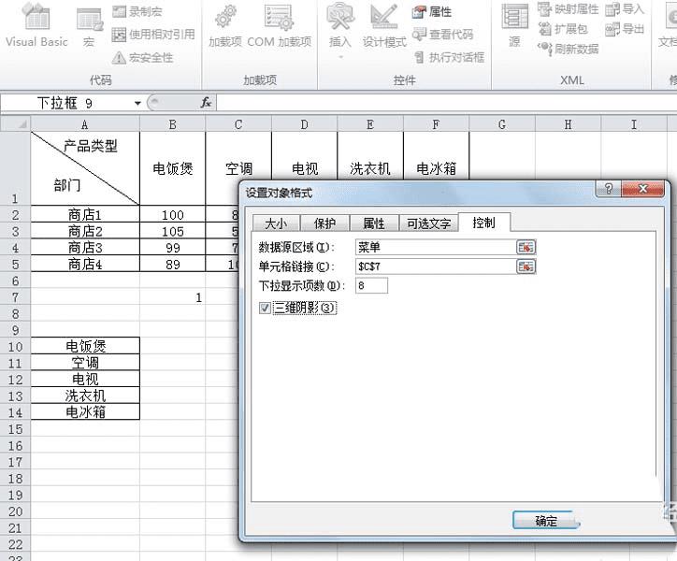Click the 单元格链接 input field
Viewport: 677px width, 561px height.
436,266
